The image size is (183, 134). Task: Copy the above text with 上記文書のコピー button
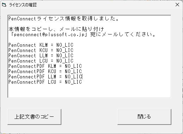[x=34, y=117]
